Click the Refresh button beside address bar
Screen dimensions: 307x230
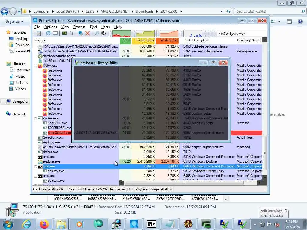click(228, 12)
